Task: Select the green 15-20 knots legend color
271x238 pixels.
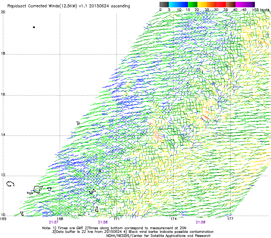Action: [x=193, y=4]
